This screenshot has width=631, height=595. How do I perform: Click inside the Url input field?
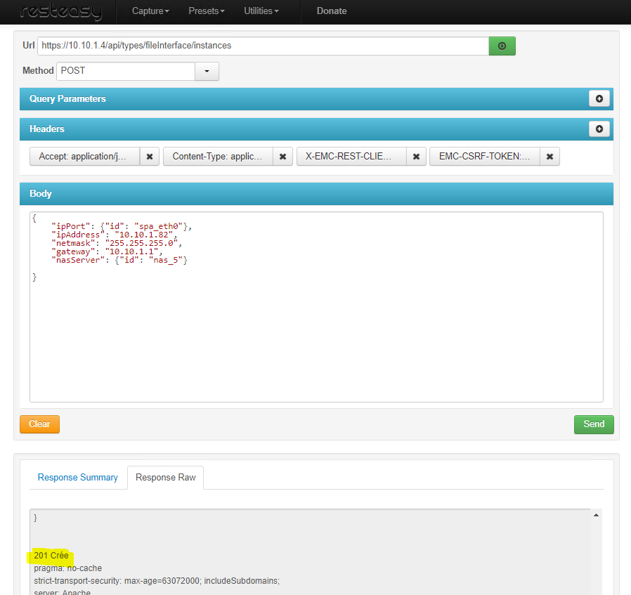pos(263,46)
